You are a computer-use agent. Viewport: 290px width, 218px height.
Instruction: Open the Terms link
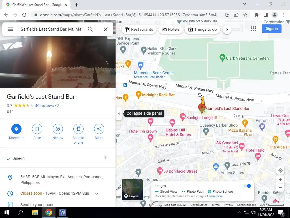[216, 205]
